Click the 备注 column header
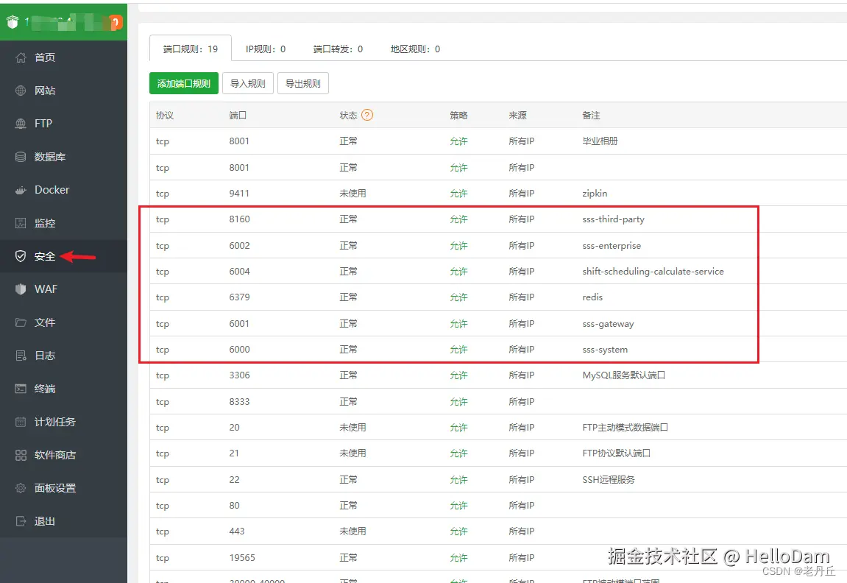The image size is (847, 583). tap(591, 115)
